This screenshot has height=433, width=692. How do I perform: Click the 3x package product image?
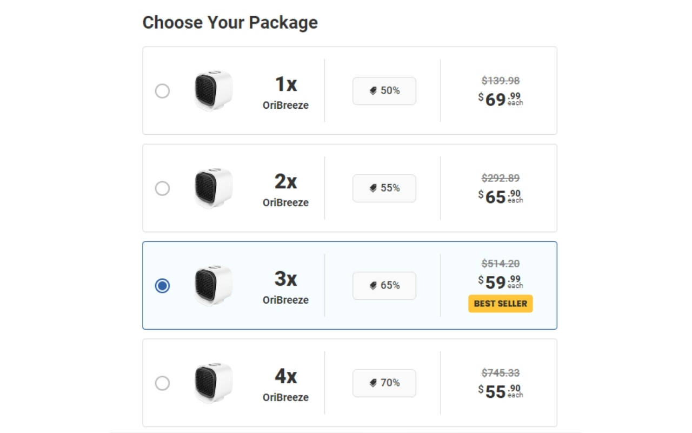pyautogui.click(x=213, y=285)
